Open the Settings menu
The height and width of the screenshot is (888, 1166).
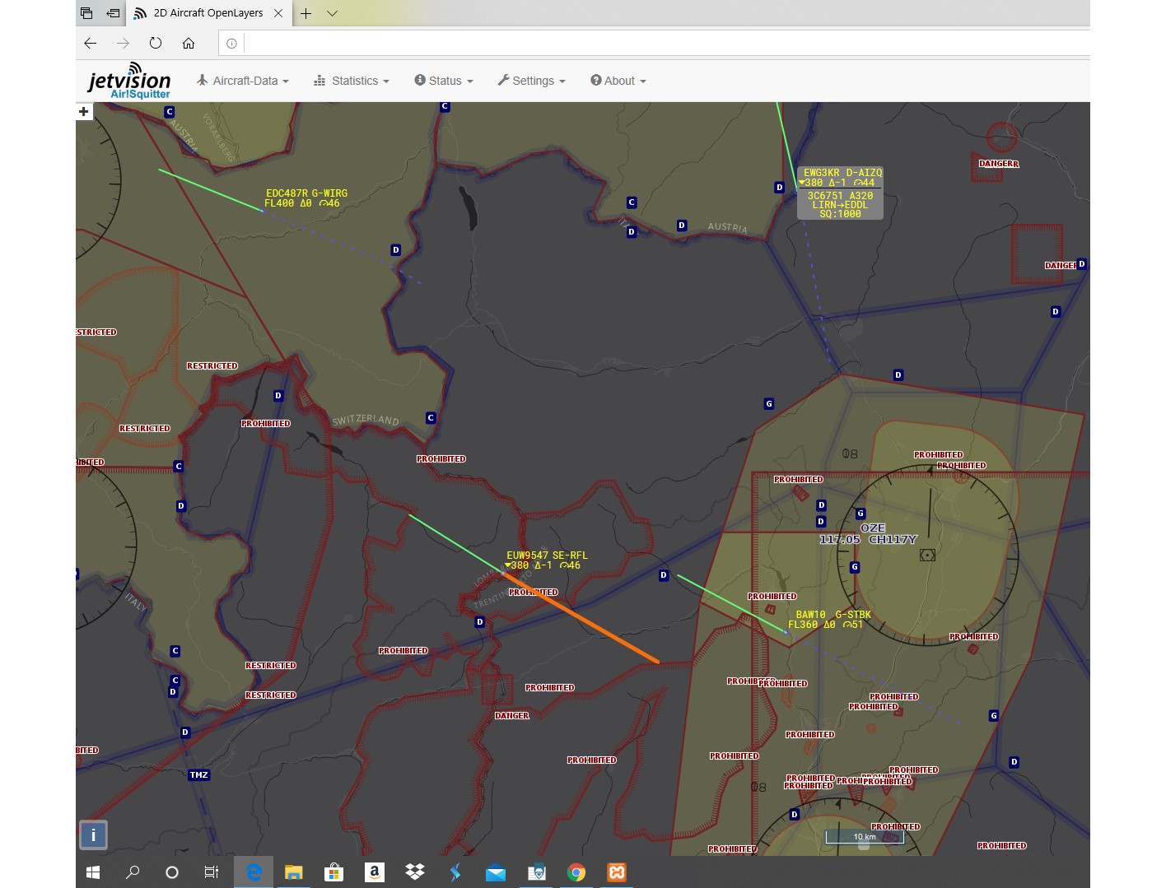tap(532, 81)
